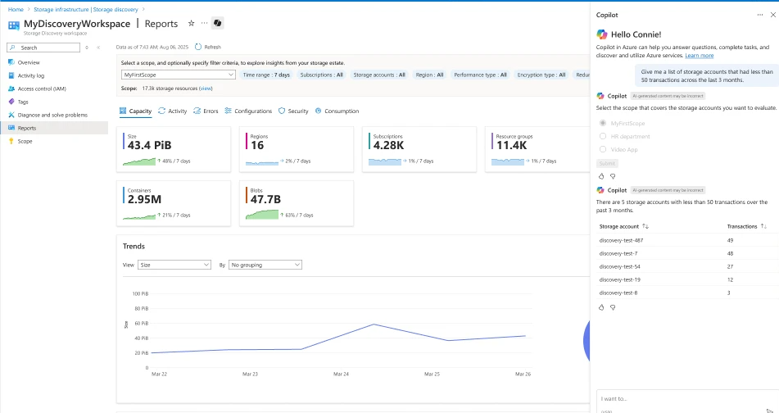Switch to the Activity tab
The width and height of the screenshot is (779, 413).
coord(172,111)
